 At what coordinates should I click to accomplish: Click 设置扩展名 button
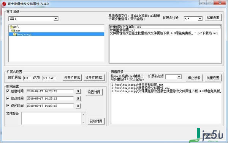72,78
